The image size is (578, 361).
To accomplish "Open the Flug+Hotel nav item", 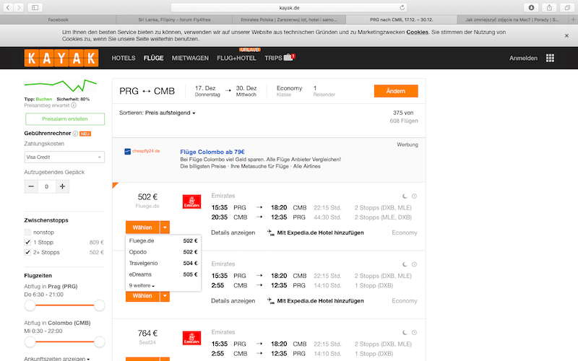I will click(x=237, y=58).
